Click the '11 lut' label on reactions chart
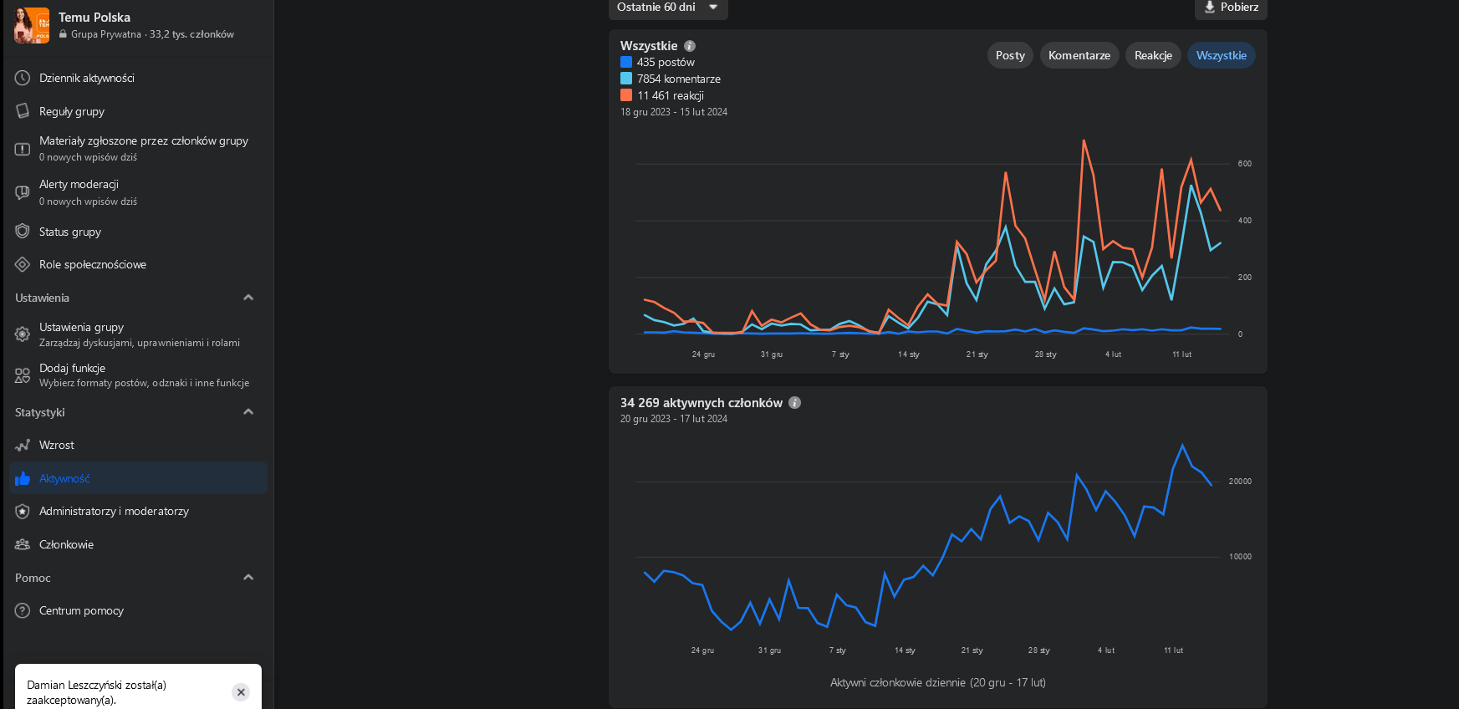 click(x=1181, y=354)
